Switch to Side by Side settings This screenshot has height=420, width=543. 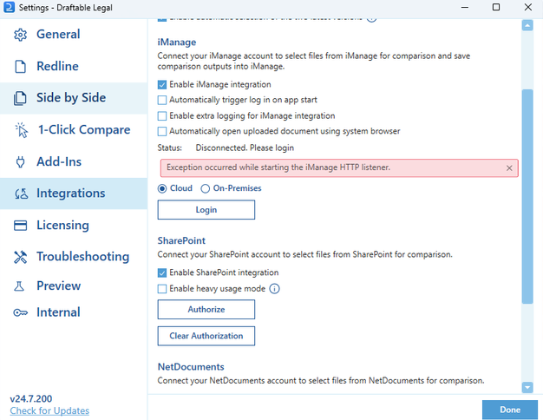[x=74, y=98]
